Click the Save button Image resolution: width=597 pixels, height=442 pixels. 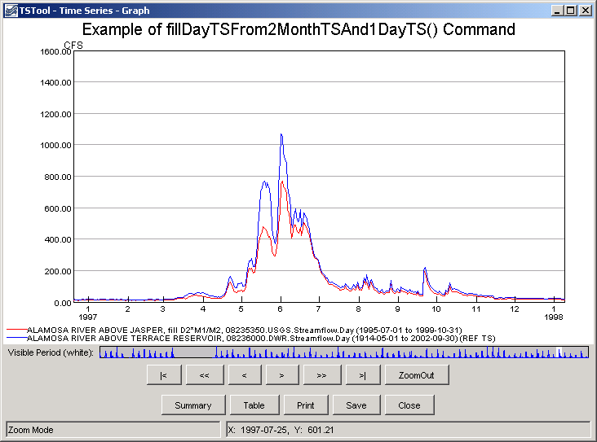click(x=356, y=405)
